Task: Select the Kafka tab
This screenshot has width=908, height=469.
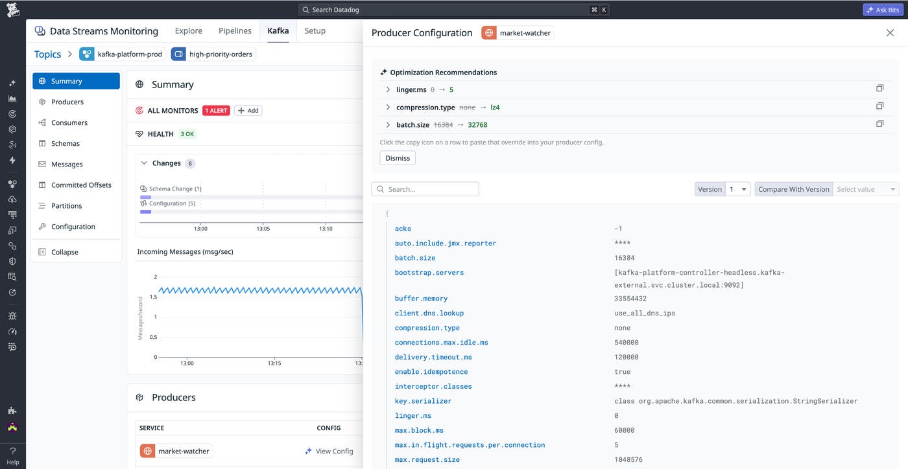Action: click(278, 30)
